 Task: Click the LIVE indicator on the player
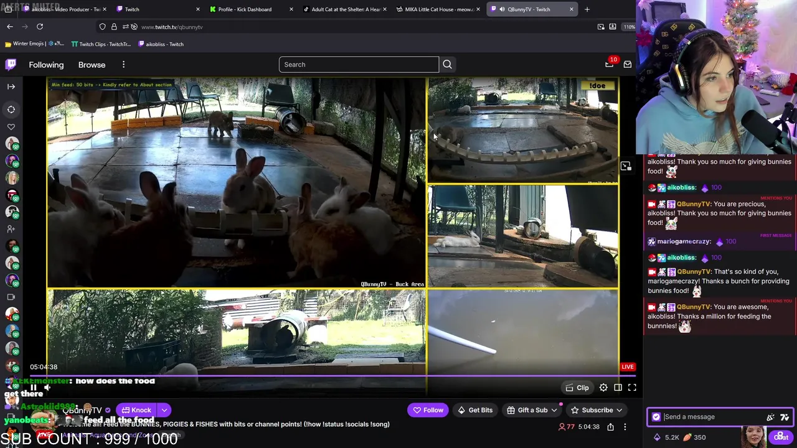[628, 366]
